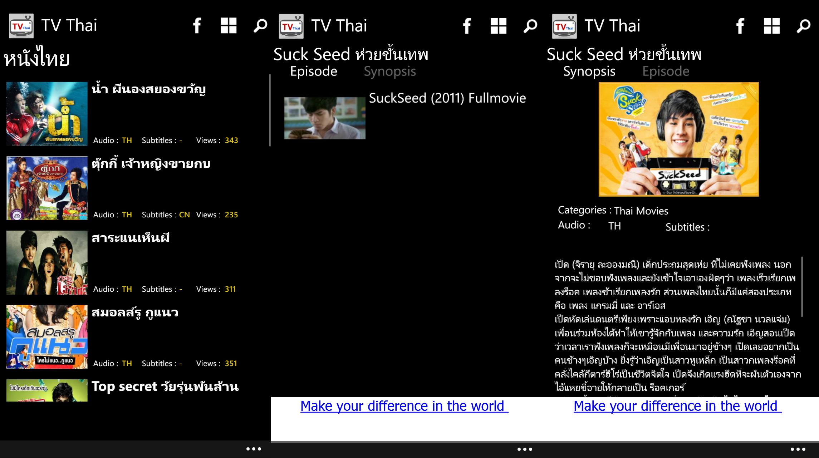Viewport: 819px width, 458px height.
Task: Click SuckSeed Fullmovie episode thumbnail
Action: coord(325,118)
